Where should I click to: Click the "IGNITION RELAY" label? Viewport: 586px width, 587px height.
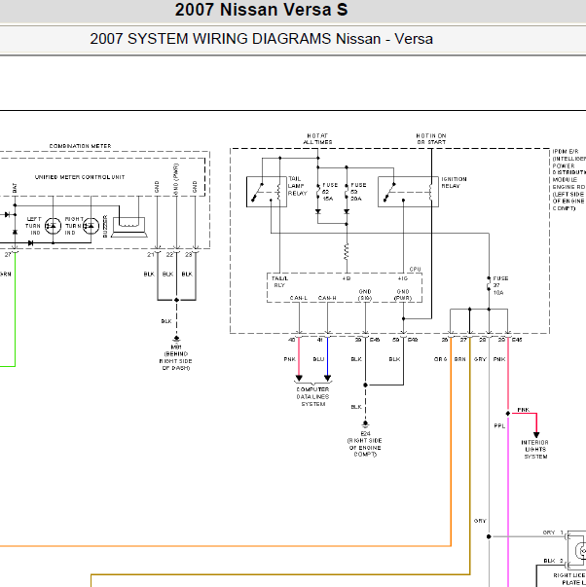[454, 182]
